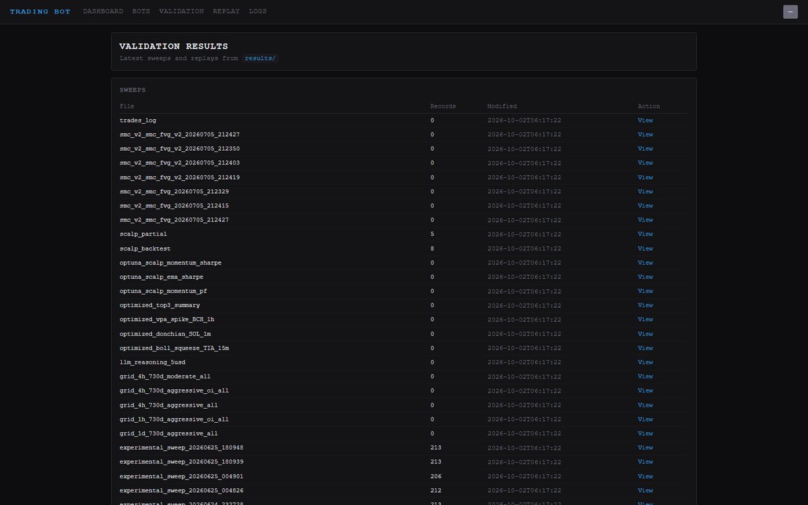View optimized_vpa_spike_BCH_1h results
Screen dimensions: 808x505
[645, 320]
